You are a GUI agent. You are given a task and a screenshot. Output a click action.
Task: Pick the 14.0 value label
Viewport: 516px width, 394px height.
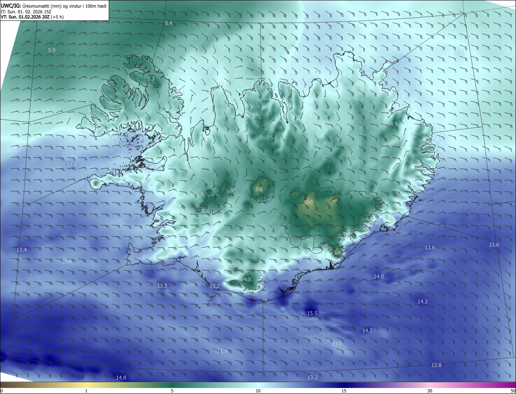pyautogui.click(x=379, y=276)
